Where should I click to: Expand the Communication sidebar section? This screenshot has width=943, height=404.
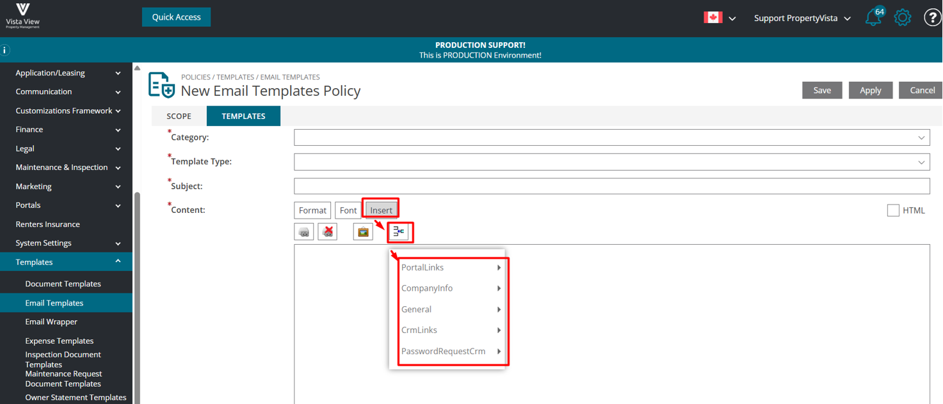click(x=67, y=91)
